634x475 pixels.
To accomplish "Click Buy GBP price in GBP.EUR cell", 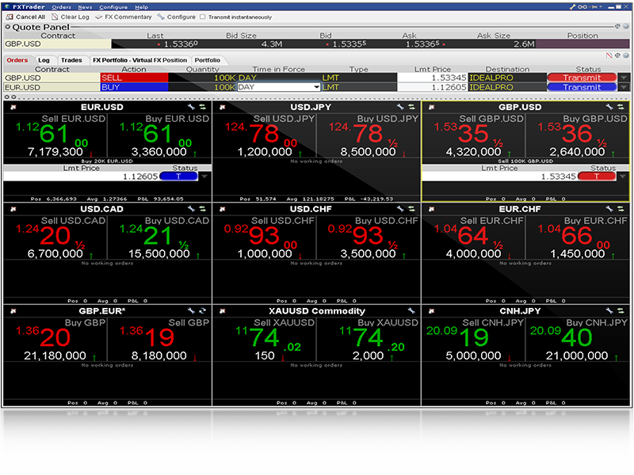I will [55, 340].
